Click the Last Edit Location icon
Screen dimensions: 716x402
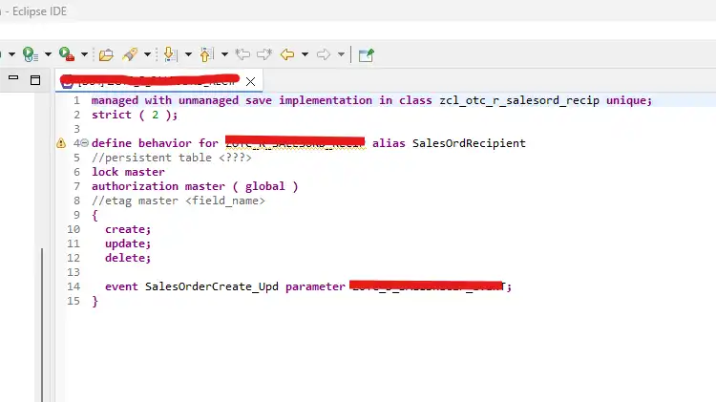pos(244,54)
